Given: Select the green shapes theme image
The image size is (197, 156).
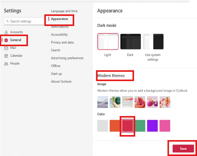Looking at the screenshot, I should tap(115, 102).
